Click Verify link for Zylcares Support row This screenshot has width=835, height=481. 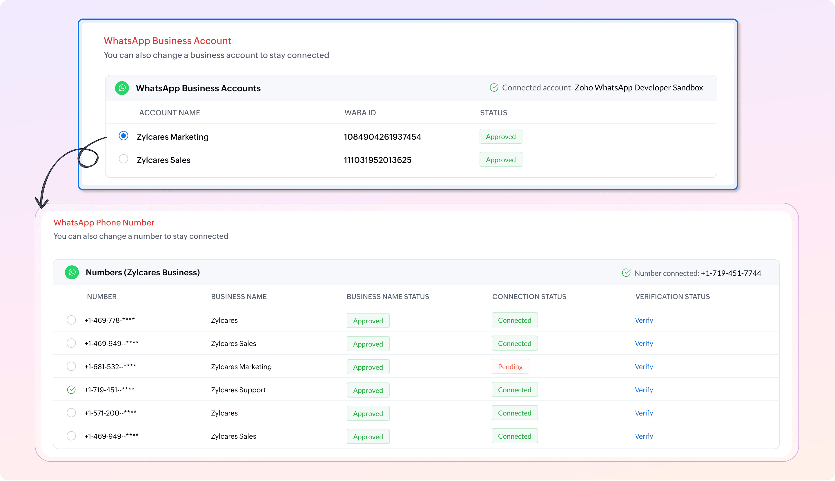[644, 390]
